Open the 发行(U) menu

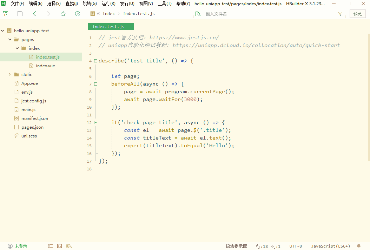[x=127, y=4]
